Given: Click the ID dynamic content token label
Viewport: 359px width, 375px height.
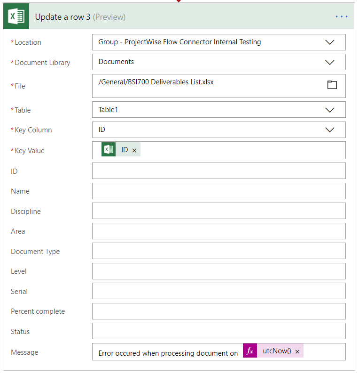Looking at the screenshot, I should [125, 150].
